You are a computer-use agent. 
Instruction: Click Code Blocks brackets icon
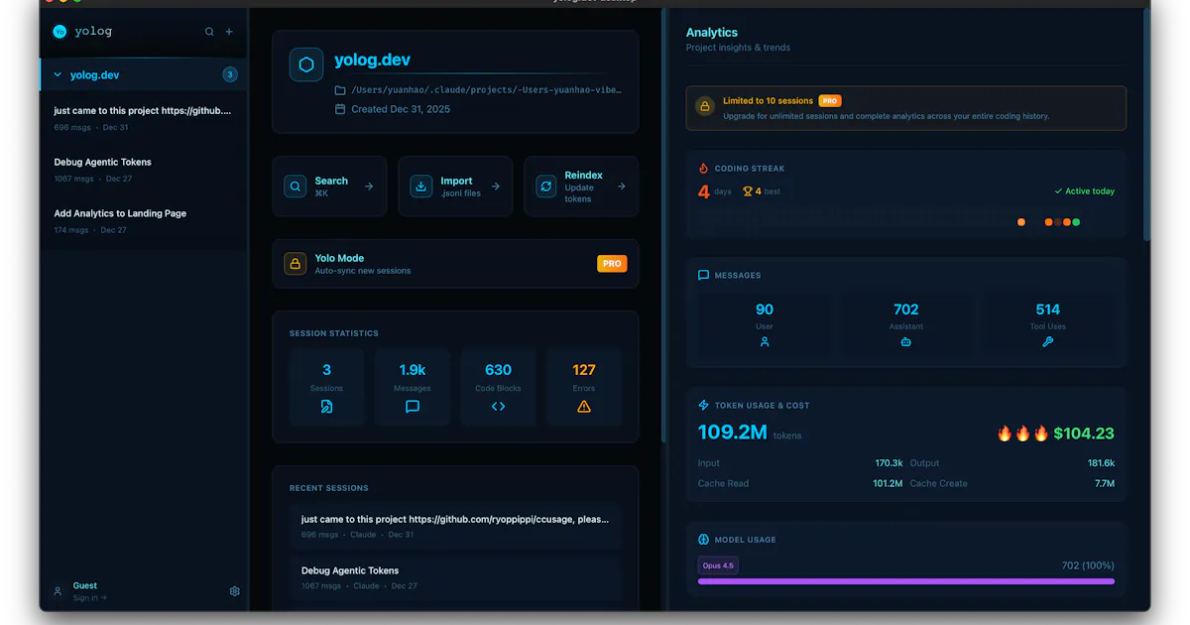[x=498, y=407]
